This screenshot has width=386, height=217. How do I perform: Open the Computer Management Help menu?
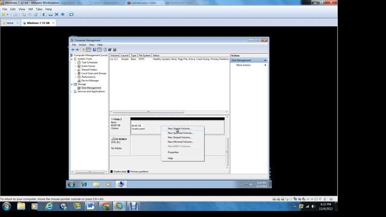point(100,45)
